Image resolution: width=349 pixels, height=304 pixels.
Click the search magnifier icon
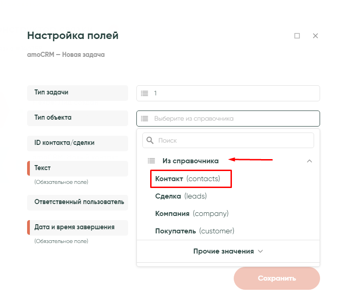click(x=150, y=141)
